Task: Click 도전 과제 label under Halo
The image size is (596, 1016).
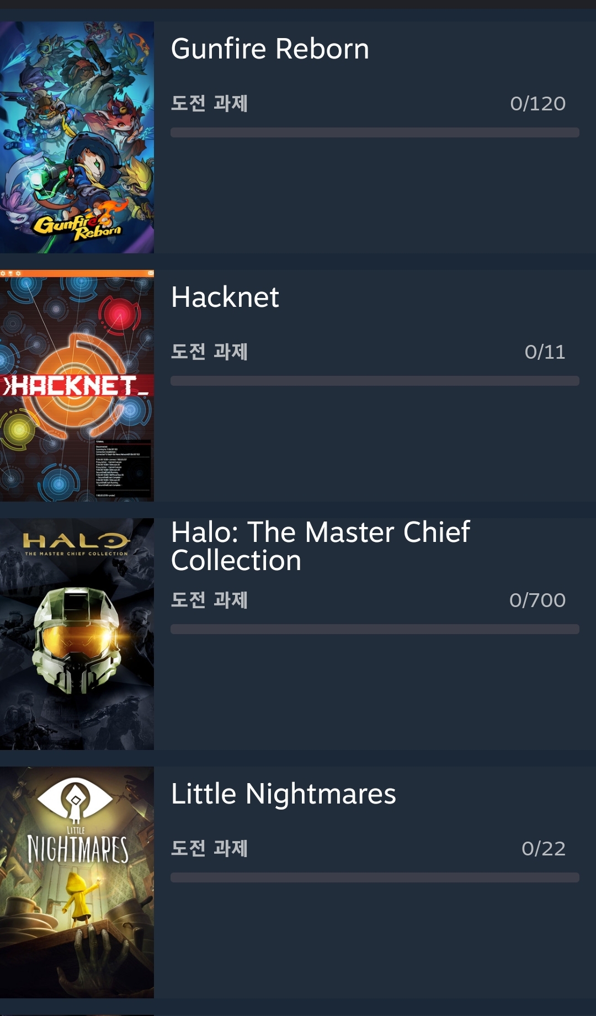Action: click(x=209, y=600)
